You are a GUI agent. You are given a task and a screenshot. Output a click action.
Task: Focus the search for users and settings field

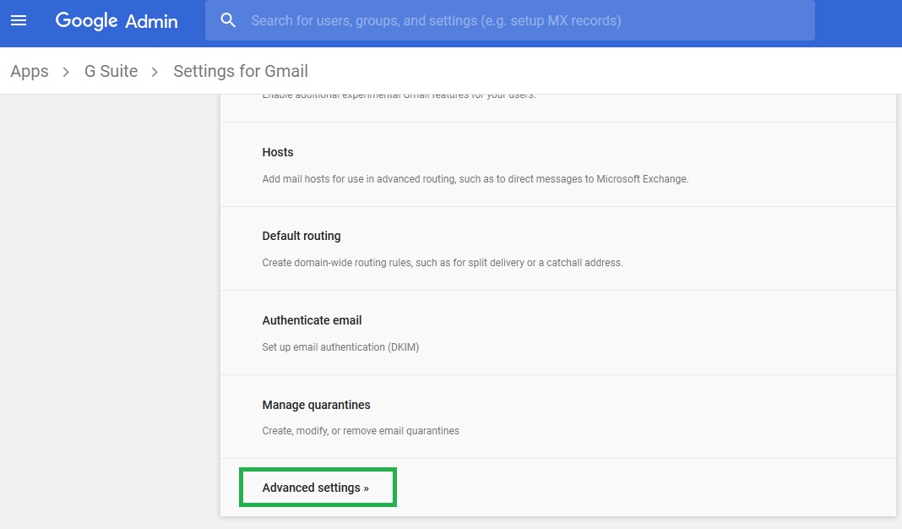(509, 21)
